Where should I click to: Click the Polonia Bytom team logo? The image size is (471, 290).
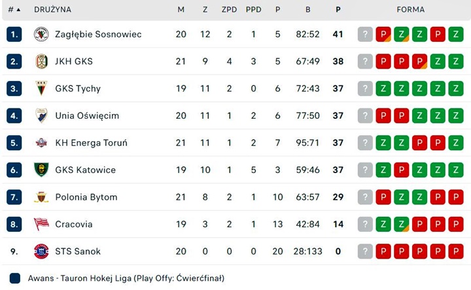(41, 197)
